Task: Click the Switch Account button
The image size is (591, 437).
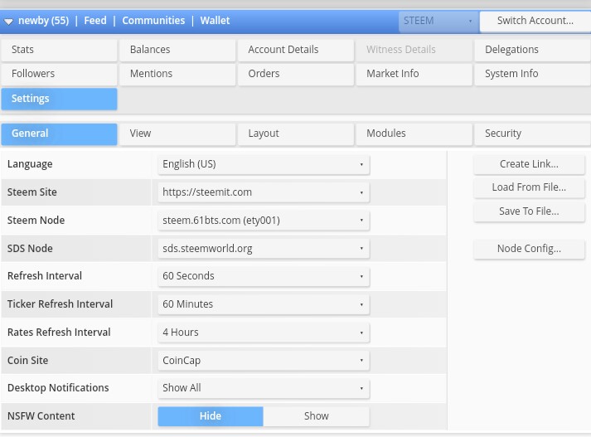Action: [535, 21]
